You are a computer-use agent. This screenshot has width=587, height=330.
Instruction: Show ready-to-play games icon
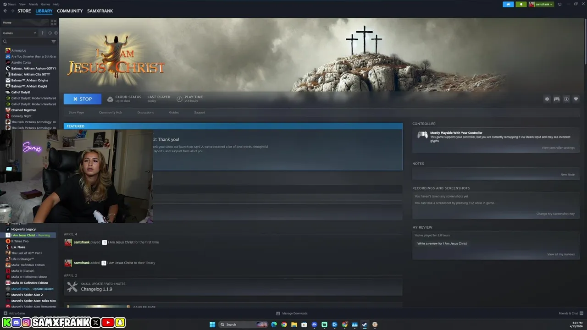click(x=56, y=33)
